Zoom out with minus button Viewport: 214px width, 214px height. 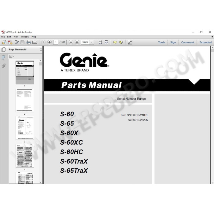(x=71, y=42)
